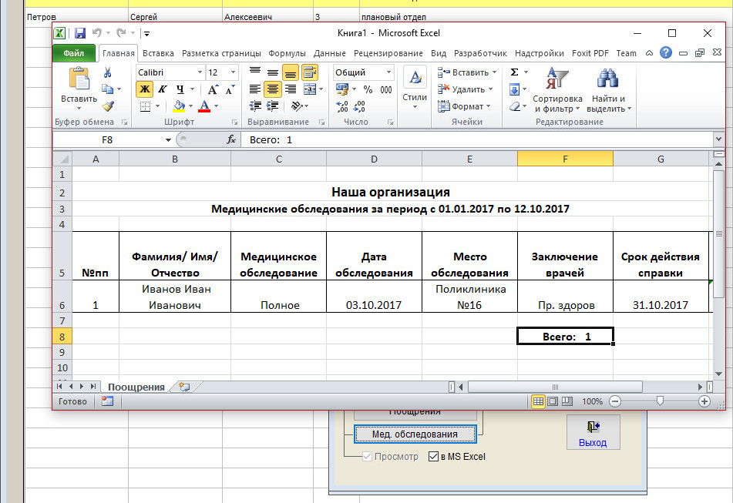
Task: Expand the font size dropdown
Action: 234,72
